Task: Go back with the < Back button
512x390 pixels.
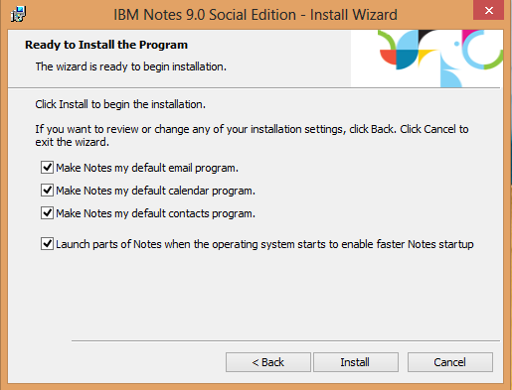Action: click(268, 362)
